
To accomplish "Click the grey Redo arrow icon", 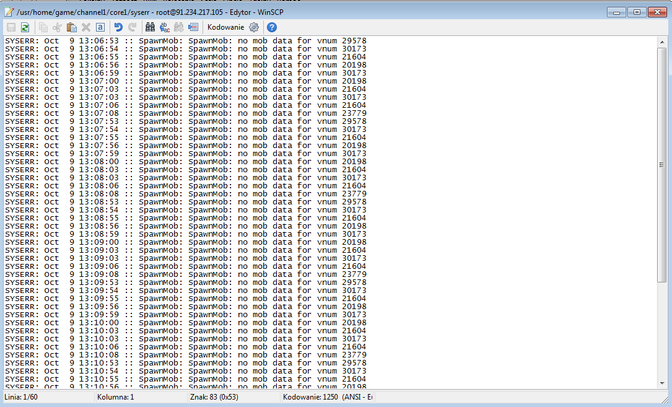I will tap(133, 27).
